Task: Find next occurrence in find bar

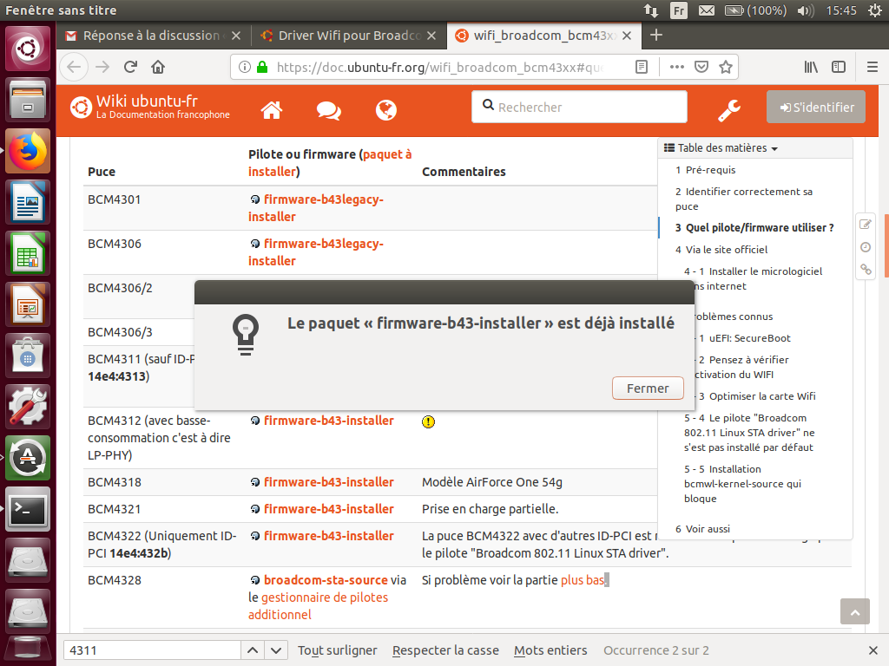Action: pyautogui.click(x=276, y=650)
